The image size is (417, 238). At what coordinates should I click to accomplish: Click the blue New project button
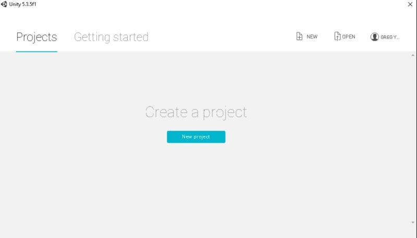click(x=196, y=137)
